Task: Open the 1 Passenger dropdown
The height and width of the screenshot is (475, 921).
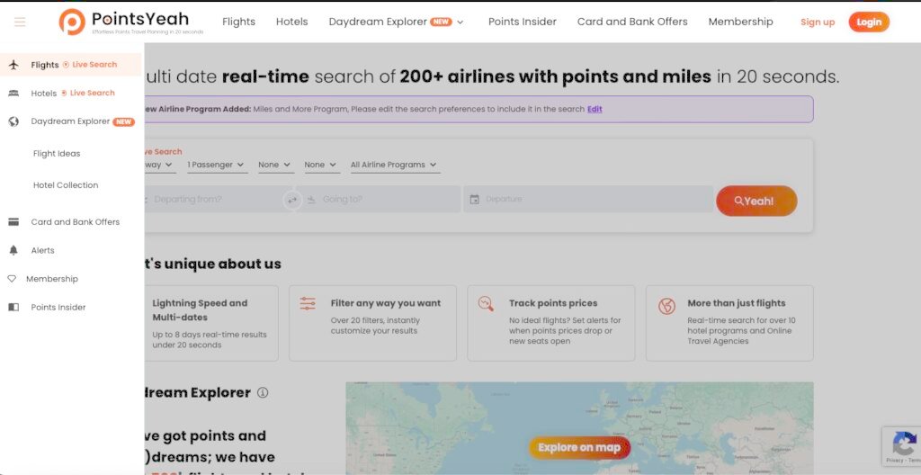Action: tap(215, 165)
